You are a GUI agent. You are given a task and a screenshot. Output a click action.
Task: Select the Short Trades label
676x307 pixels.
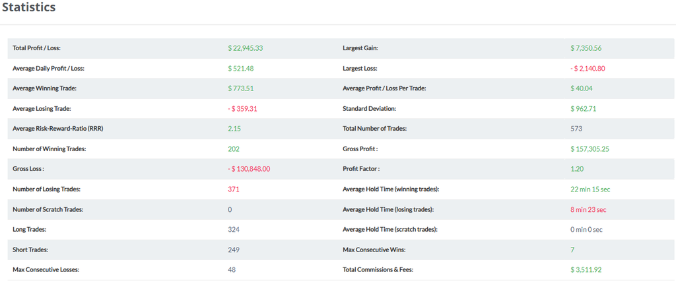coord(30,250)
